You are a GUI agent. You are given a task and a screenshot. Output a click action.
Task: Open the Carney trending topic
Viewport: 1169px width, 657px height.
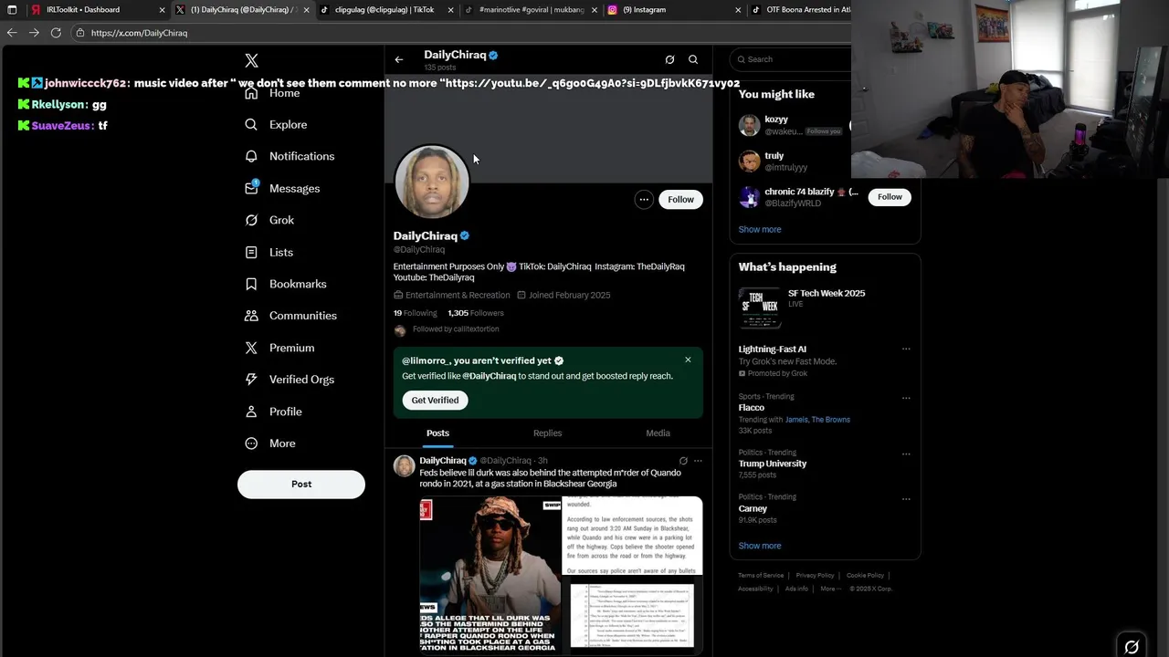pyautogui.click(x=753, y=508)
